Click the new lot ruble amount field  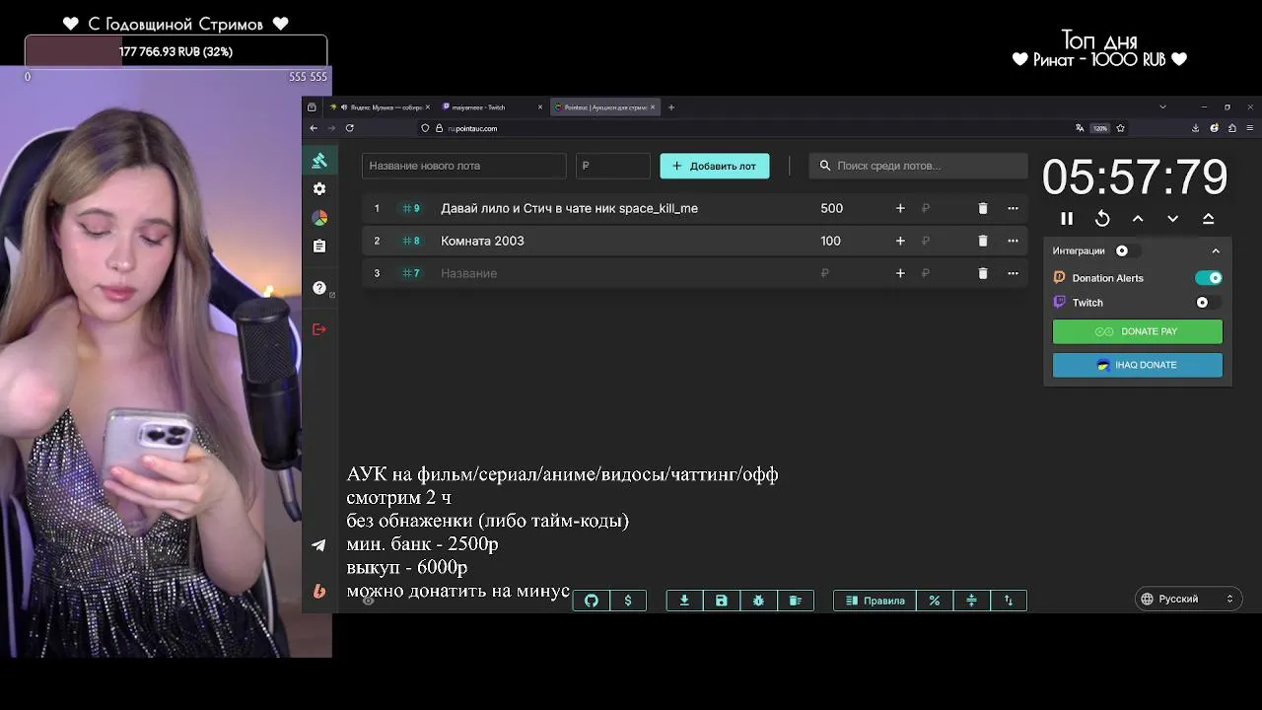[x=613, y=166]
